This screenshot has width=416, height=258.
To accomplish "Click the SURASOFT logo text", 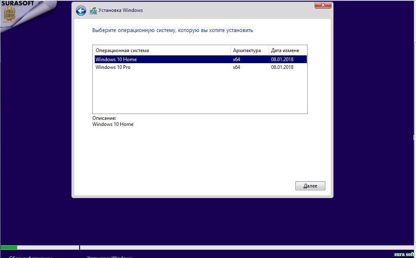I will pyautogui.click(x=18, y=3).
